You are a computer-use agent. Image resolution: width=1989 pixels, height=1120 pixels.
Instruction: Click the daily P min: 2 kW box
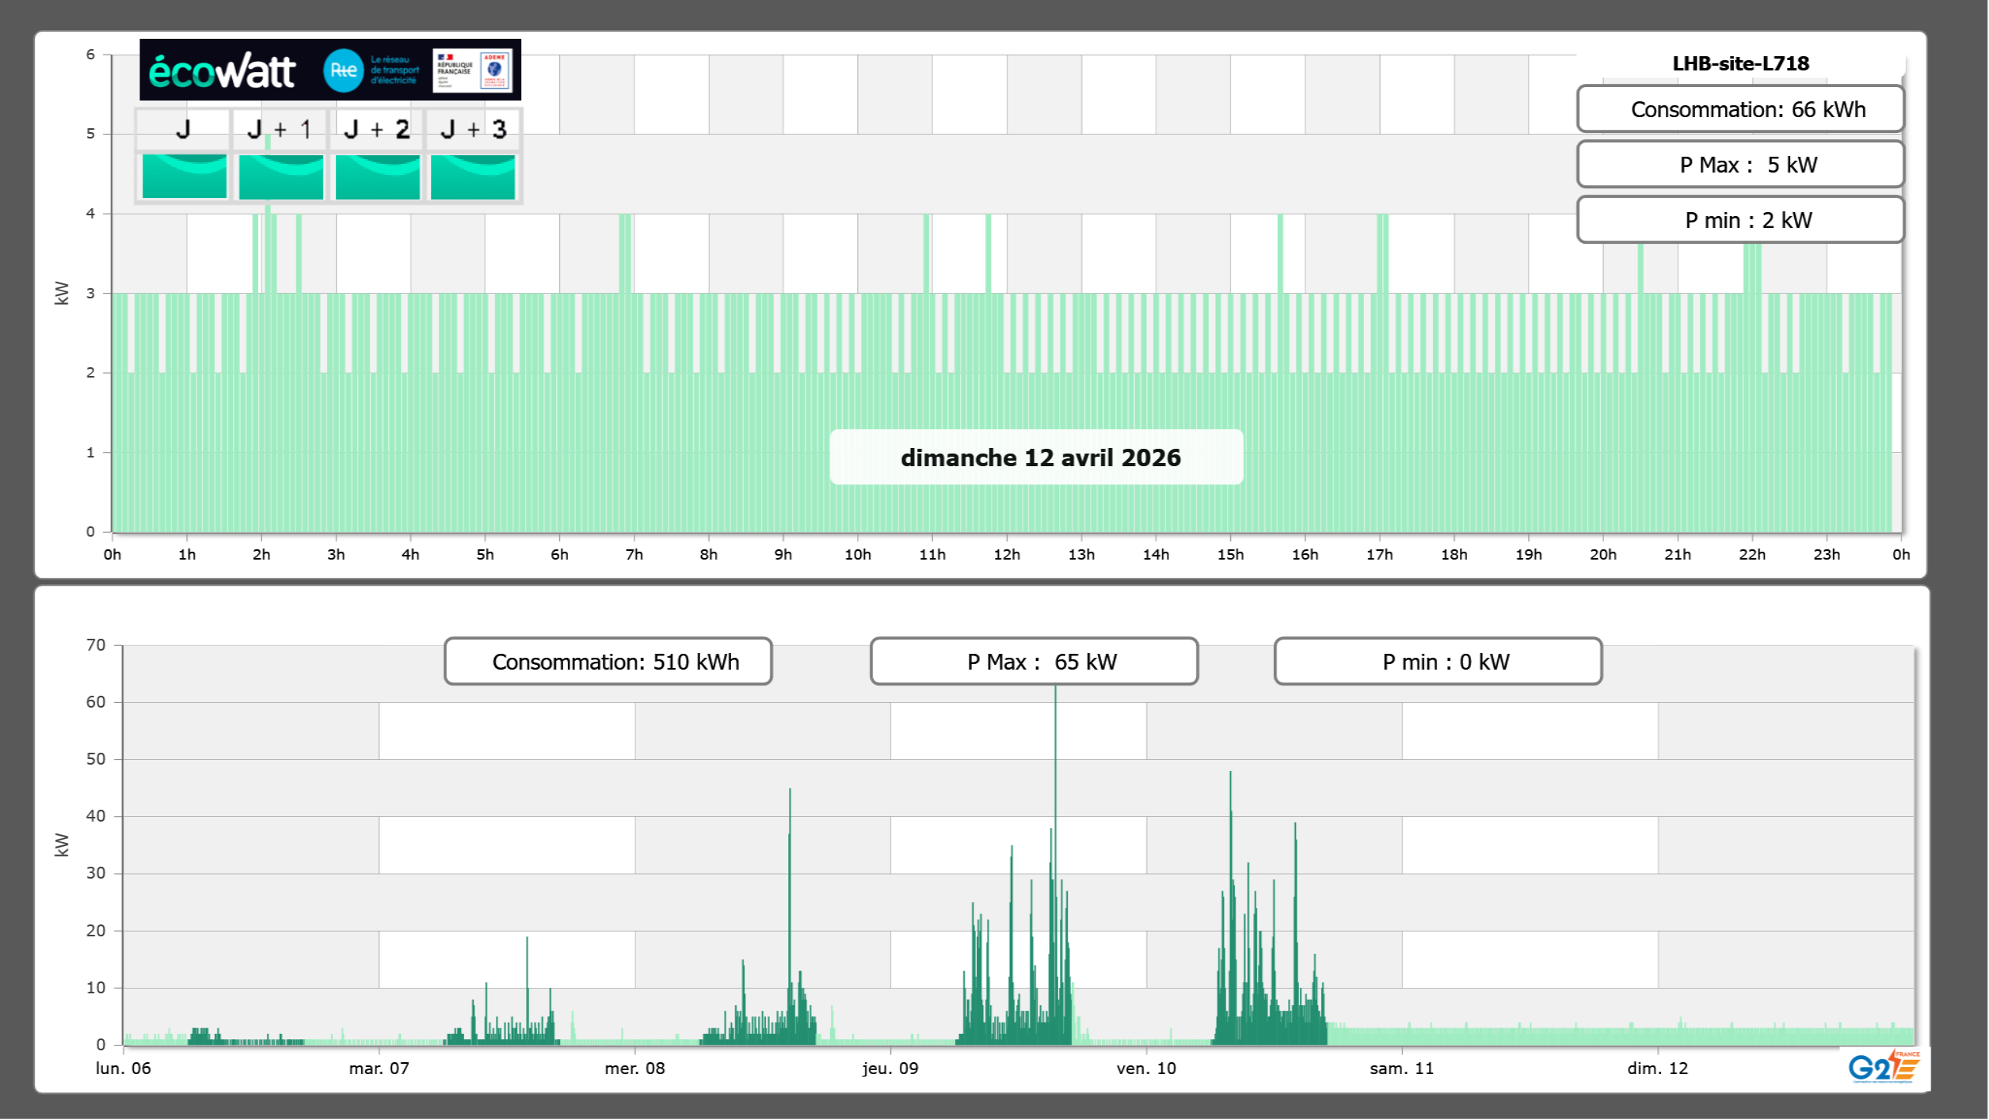[1739, 220]
